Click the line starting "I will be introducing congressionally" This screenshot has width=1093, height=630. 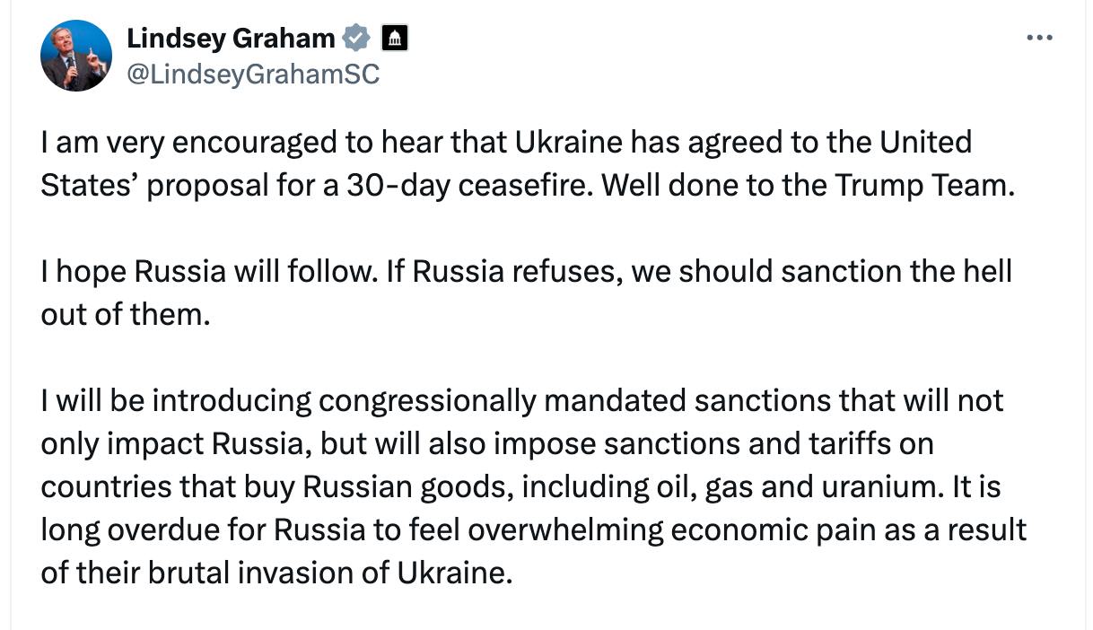522,400
